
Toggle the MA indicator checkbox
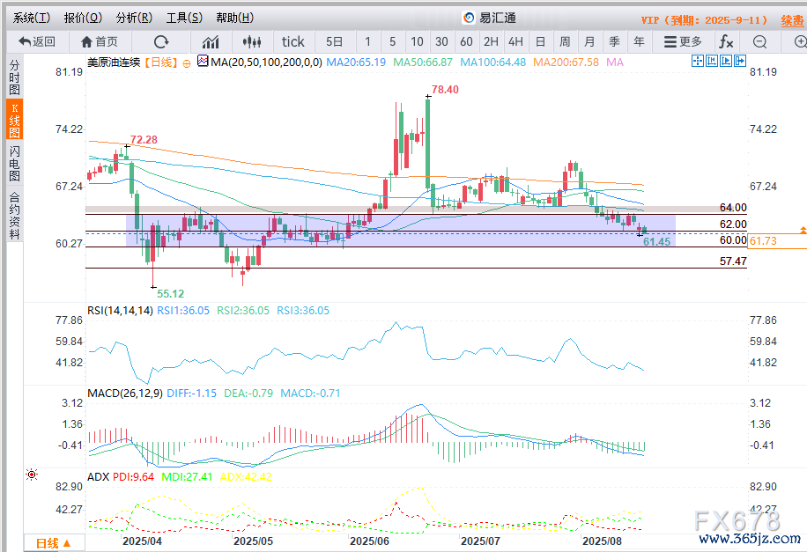[x=202, y=62]
